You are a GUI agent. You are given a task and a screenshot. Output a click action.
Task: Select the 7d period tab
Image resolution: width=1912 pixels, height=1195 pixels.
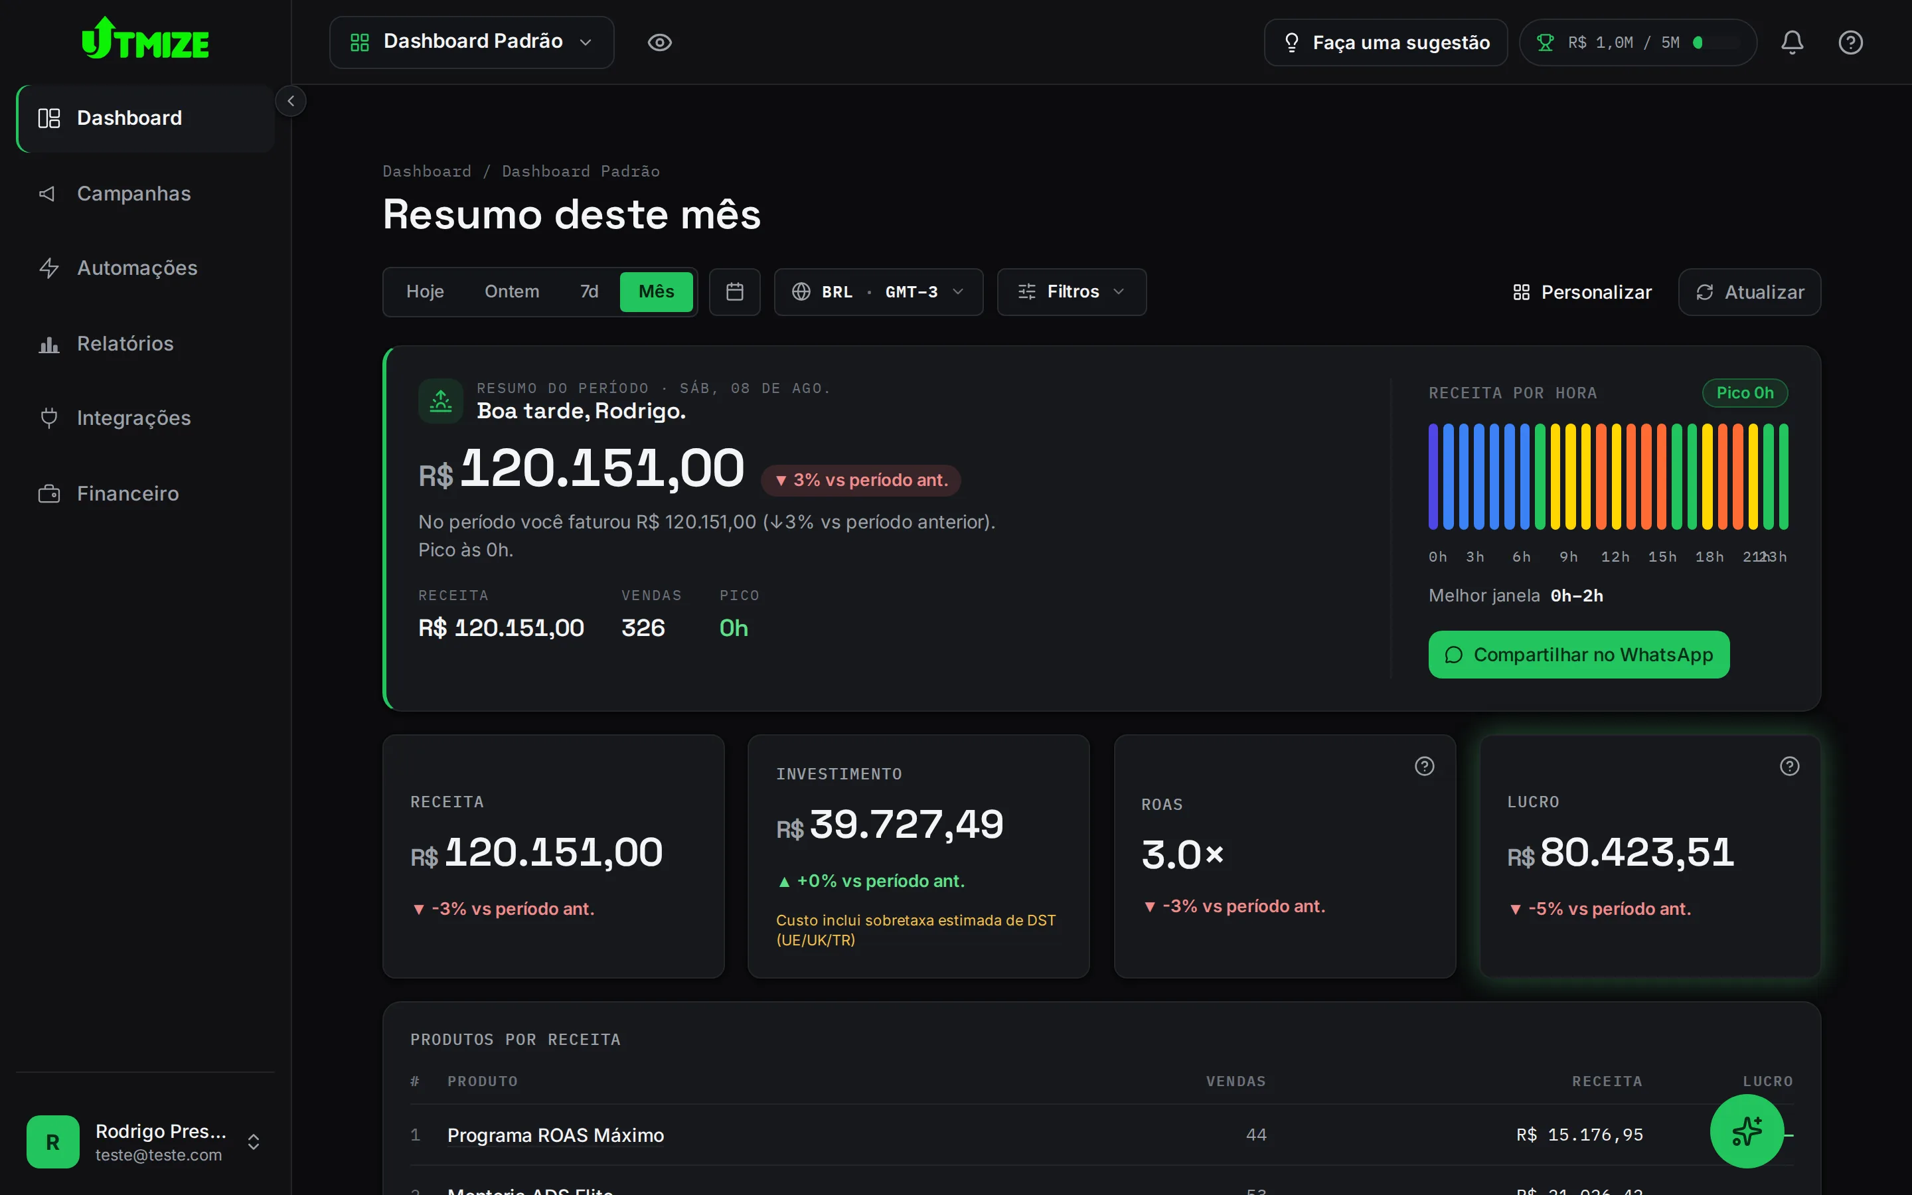point(590,291)
